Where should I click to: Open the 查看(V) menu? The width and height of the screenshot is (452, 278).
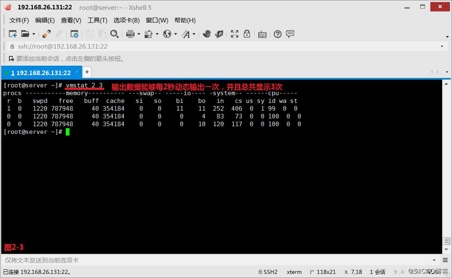pos(71,20)
